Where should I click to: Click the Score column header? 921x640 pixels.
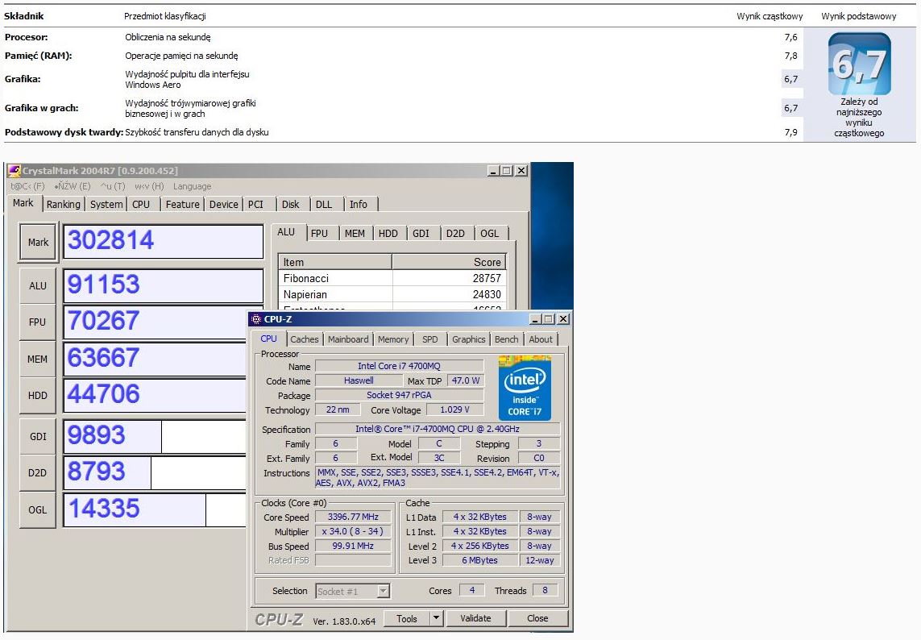(449, 262)
